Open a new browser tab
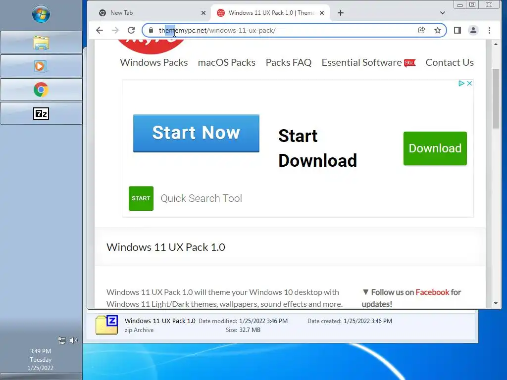The image size is (507, 380). pyautogui.click(x=341, y=13)
